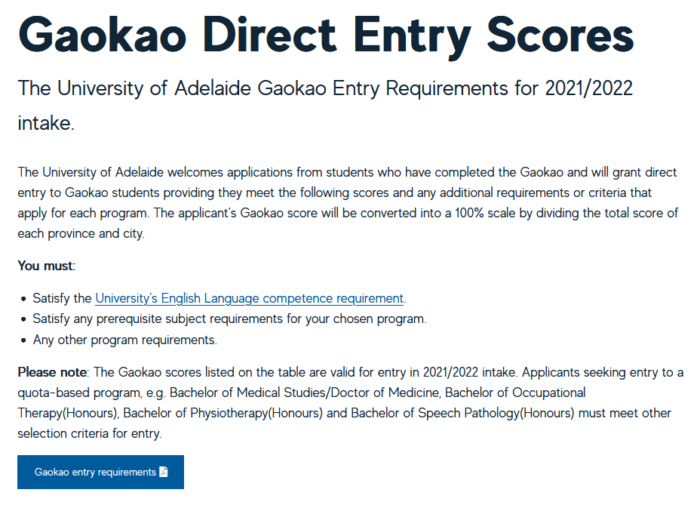Click "selection criteria for entry" text

point(89,433)
